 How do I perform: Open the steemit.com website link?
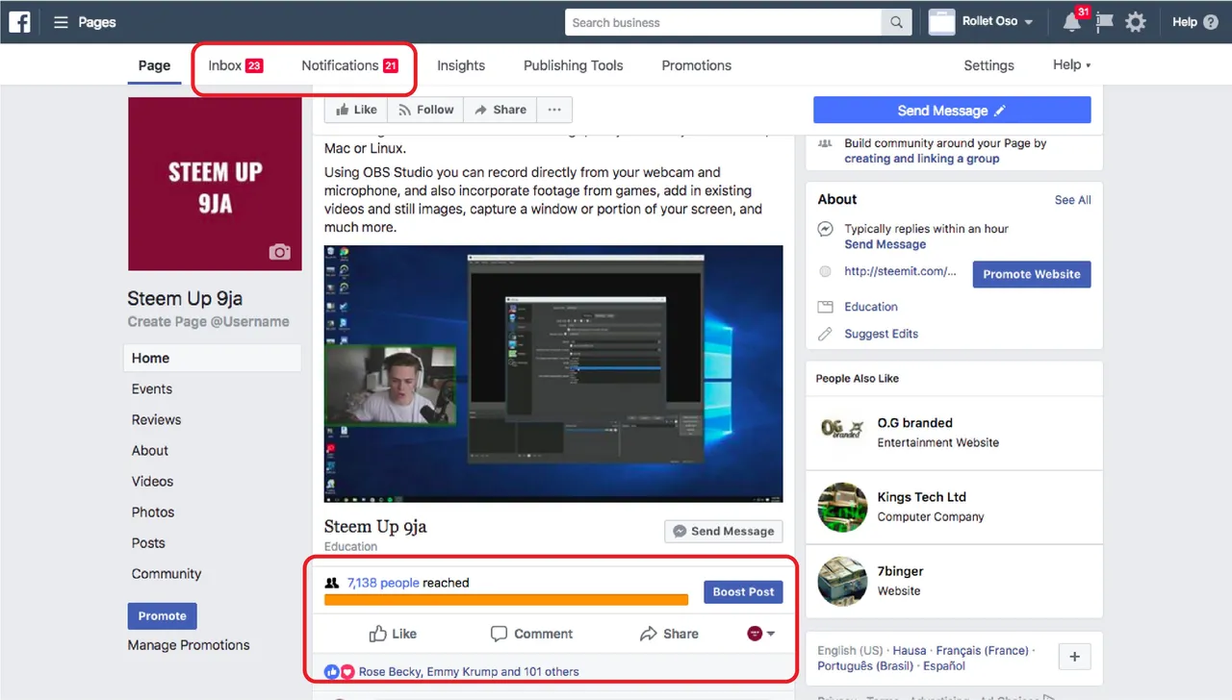pyautogui.click(x=901, y=271)
